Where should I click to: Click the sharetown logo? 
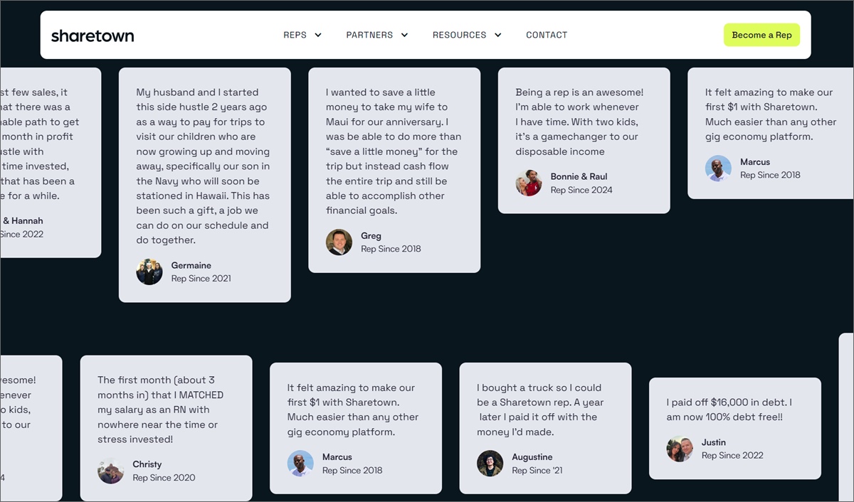pyautogui.click(x=93, y=36)
